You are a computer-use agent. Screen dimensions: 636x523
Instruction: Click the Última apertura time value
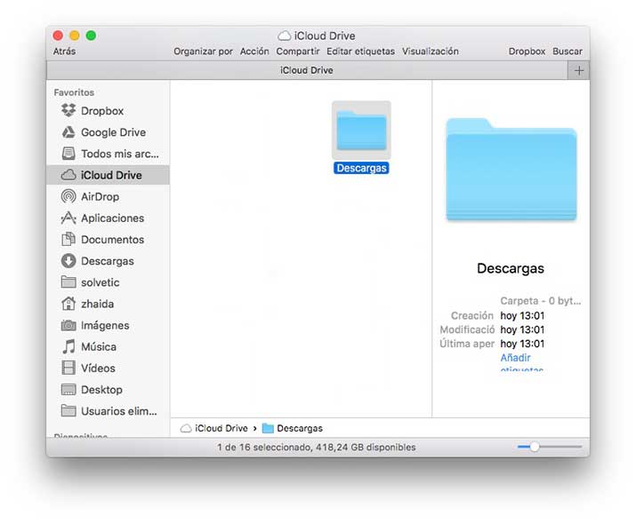point(522,344)
